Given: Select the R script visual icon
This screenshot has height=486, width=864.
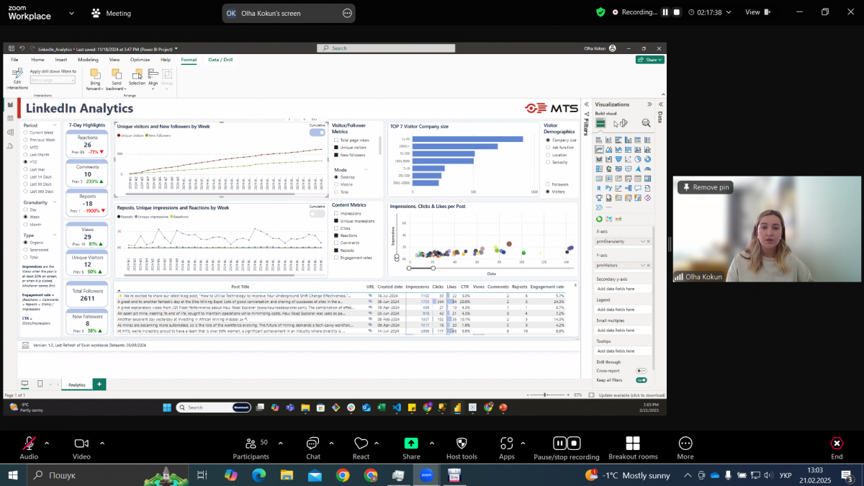Looking at the screenshot, I should (599, 188).
